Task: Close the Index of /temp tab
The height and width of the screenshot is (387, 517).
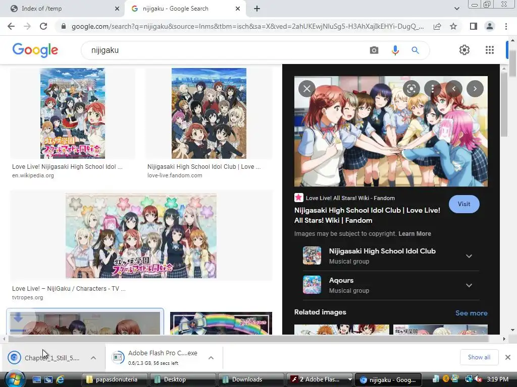Action: tap(117, 9)
